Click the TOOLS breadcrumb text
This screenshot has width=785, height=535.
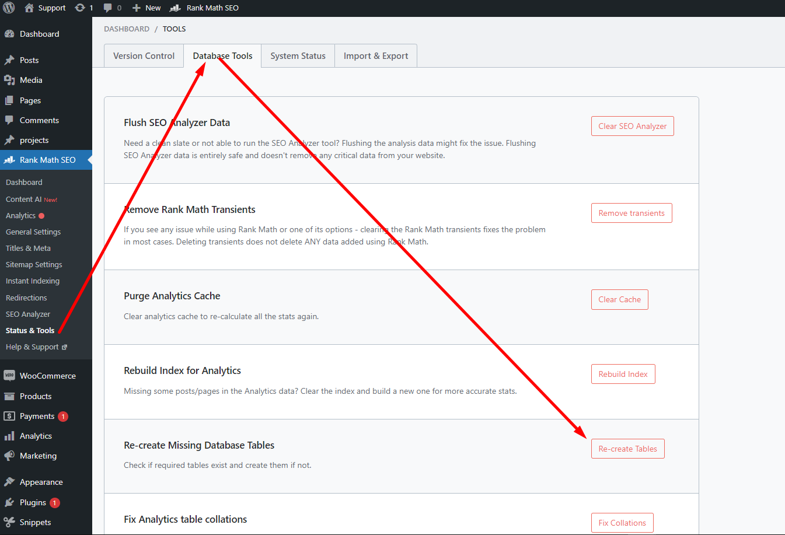[x=174, y=29]
